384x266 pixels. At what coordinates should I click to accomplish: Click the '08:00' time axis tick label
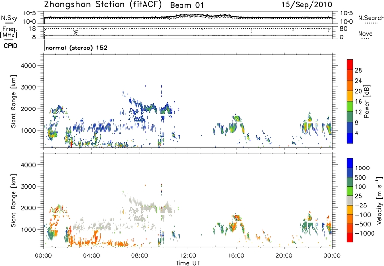click(140, 256)
